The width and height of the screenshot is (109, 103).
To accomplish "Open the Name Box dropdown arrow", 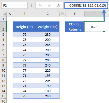I will 25,5.
